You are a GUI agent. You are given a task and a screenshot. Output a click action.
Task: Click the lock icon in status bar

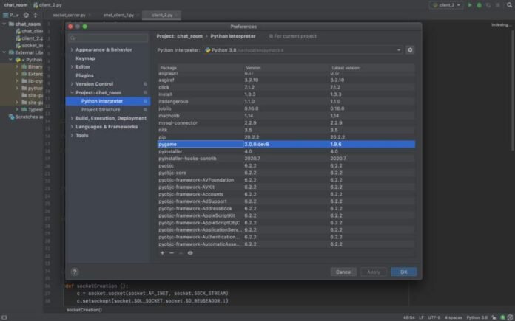click(494, 317)
